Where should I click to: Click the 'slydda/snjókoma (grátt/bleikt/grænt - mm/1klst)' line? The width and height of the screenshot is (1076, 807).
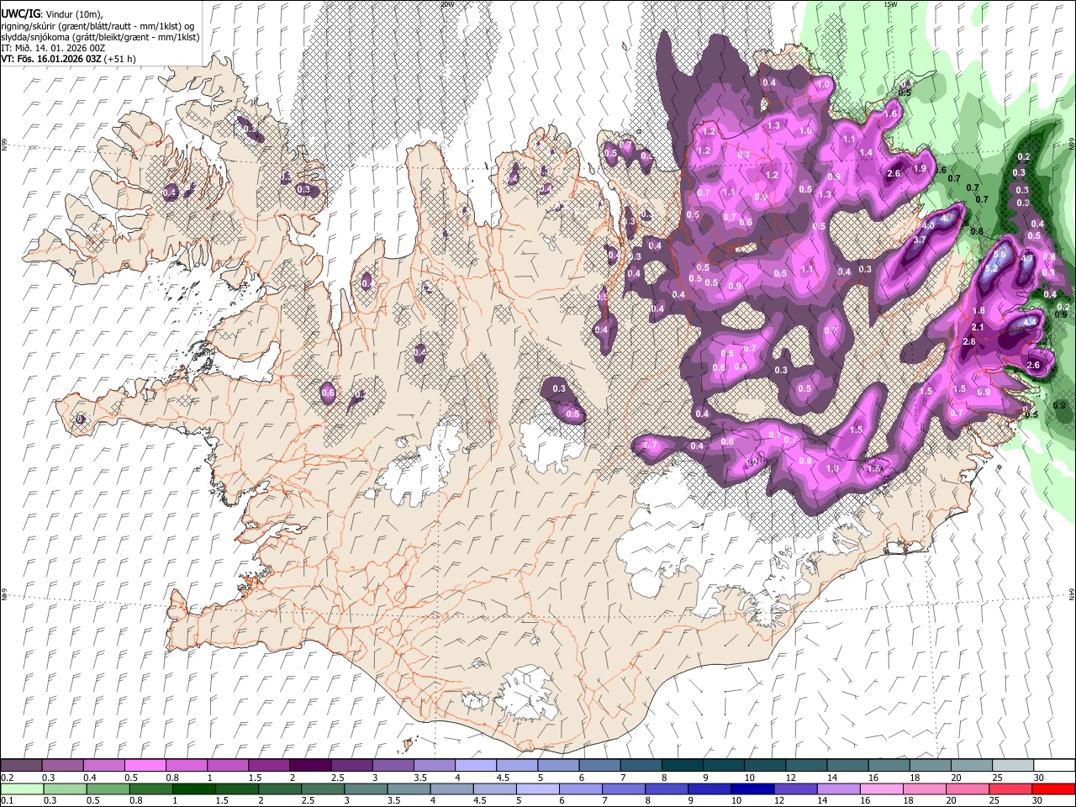[x=100, y=37]
